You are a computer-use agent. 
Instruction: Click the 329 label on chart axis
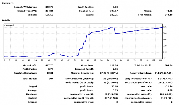pyautogui.click(x=165, y=46)
